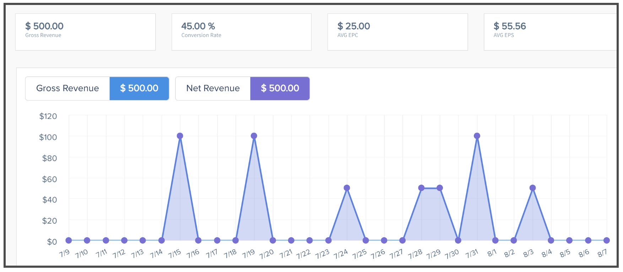Toggle the Net Revenue series button

click(213, 88)
